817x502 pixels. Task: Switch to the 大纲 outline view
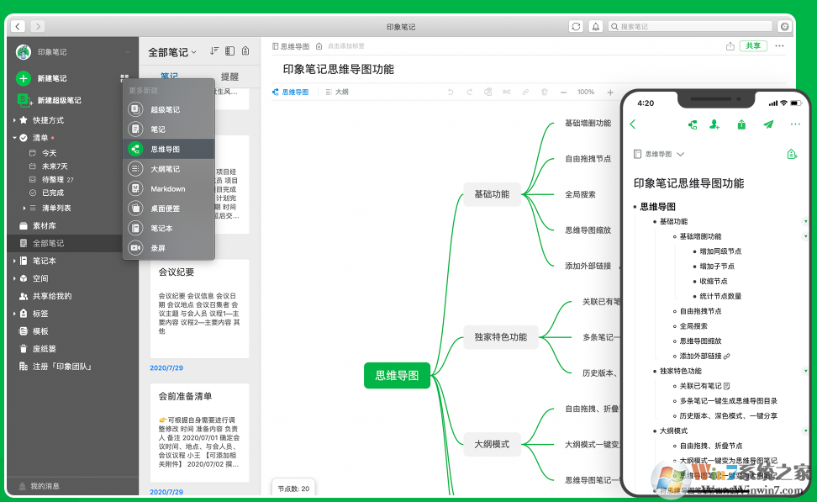tap(337, 92)
